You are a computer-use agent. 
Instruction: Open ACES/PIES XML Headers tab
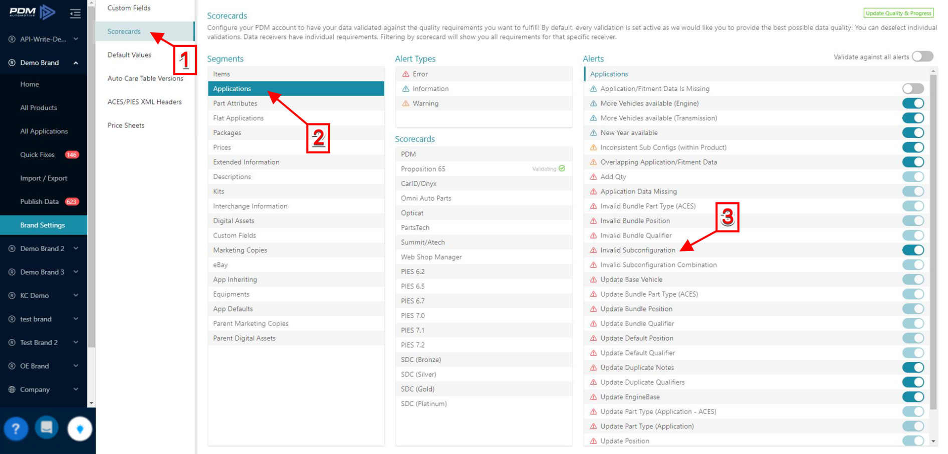pos(144,102)
